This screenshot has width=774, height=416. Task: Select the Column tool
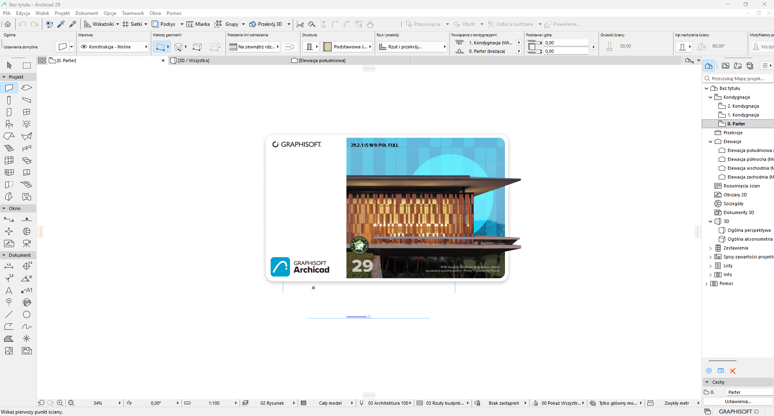9,100
